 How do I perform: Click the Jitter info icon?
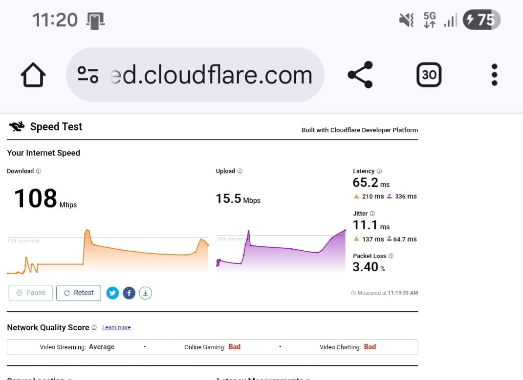click(372, 214)
